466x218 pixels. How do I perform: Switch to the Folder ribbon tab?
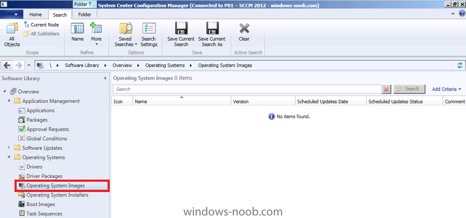85,14
